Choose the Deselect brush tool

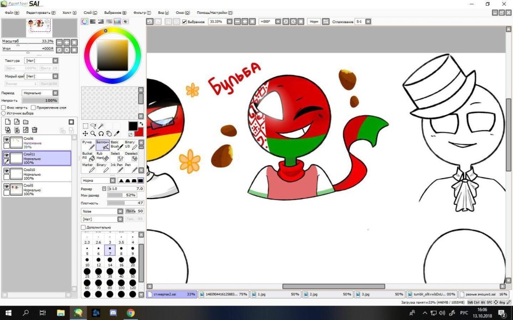point(131,156)
